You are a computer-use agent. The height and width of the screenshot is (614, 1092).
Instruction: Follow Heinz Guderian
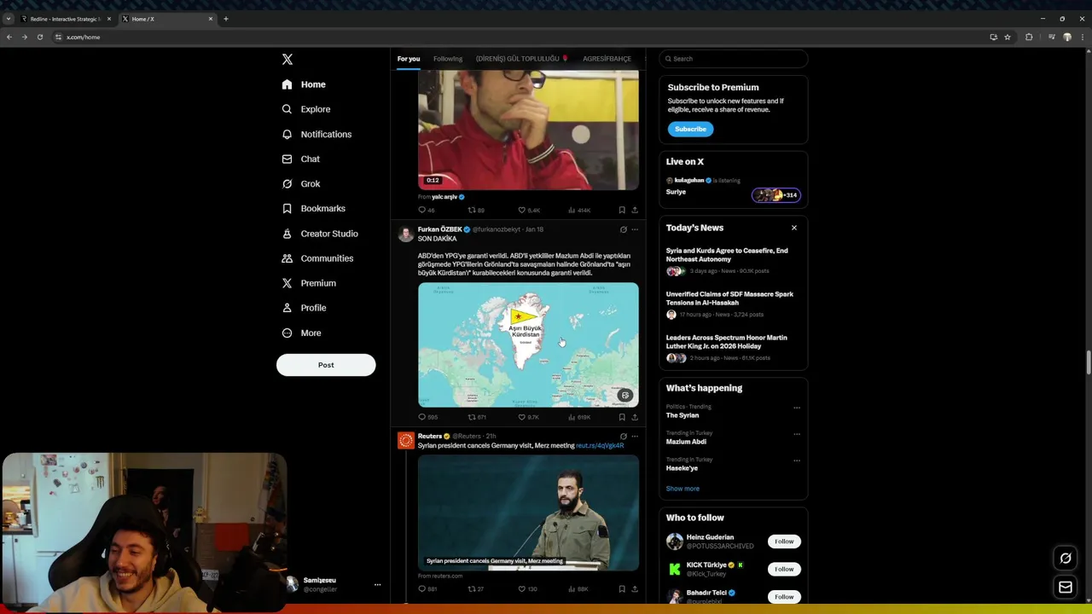784,542
